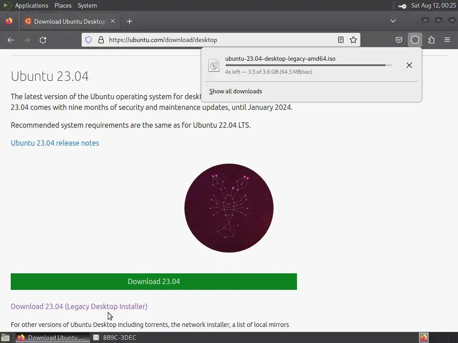458x343 pixels.
Task: Save page to Pocket icon
Action: (399, 40)
